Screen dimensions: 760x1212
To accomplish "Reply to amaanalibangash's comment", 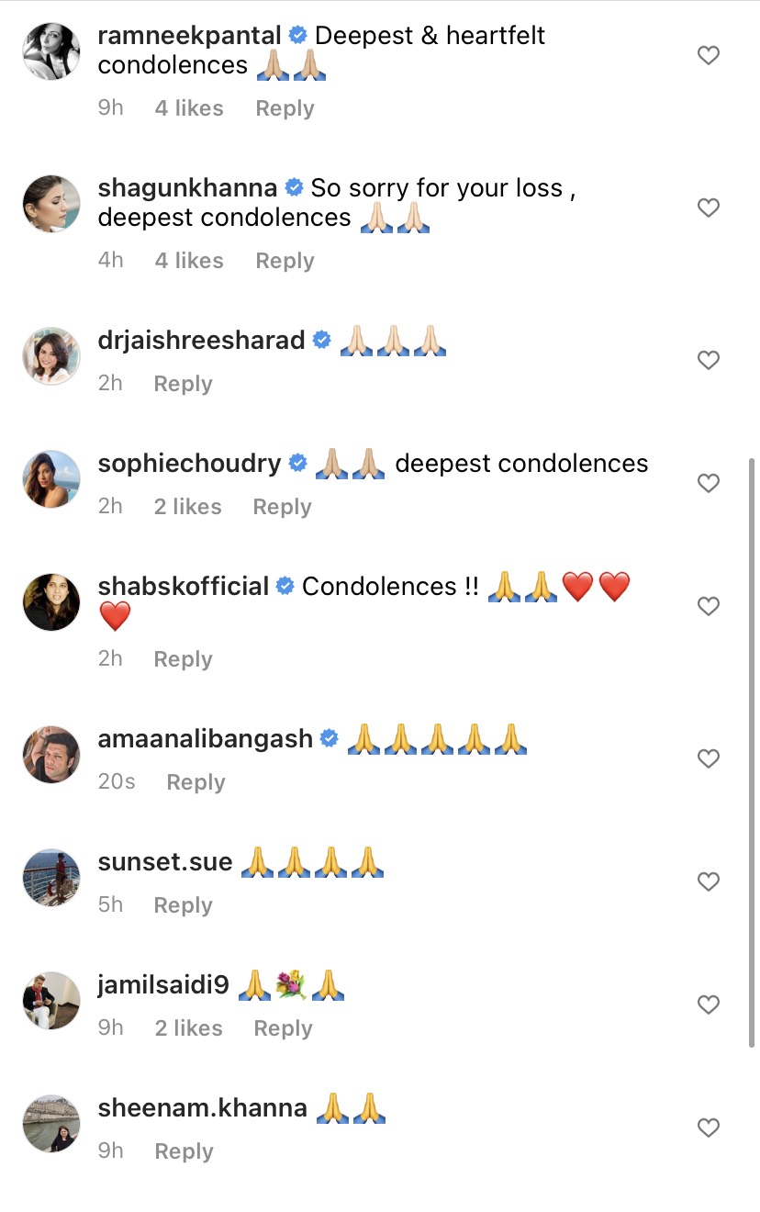I will 196,782.
